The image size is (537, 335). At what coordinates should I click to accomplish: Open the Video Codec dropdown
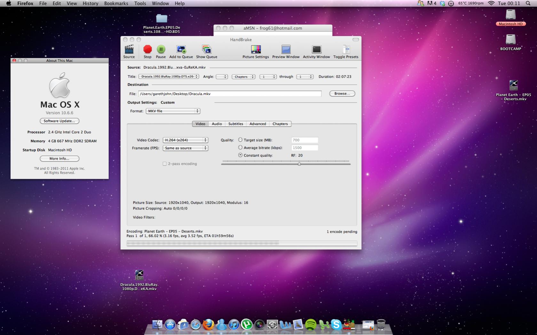[186, 140]
